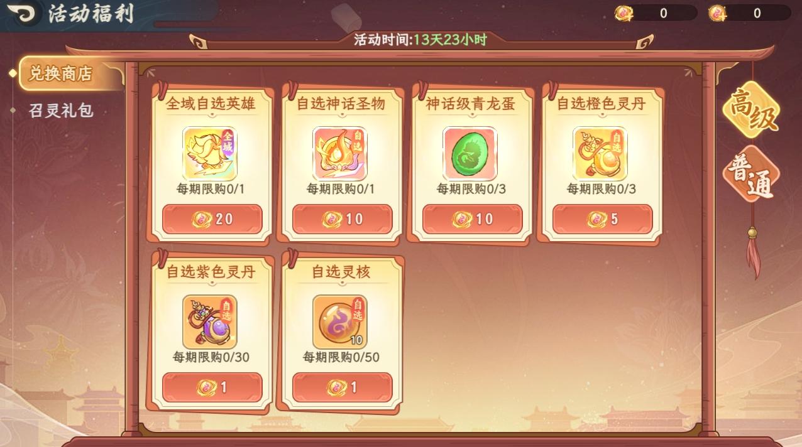The height and width of the screenshot is (447, 802).
Task: Buy 自选灵核 for 1 token
Action: click(x=343, y=387)
